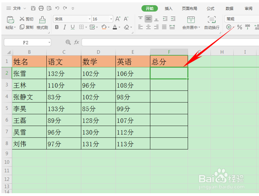Click the F2 name box
Viewport: 259px width, 196px height.
point(28,43)
